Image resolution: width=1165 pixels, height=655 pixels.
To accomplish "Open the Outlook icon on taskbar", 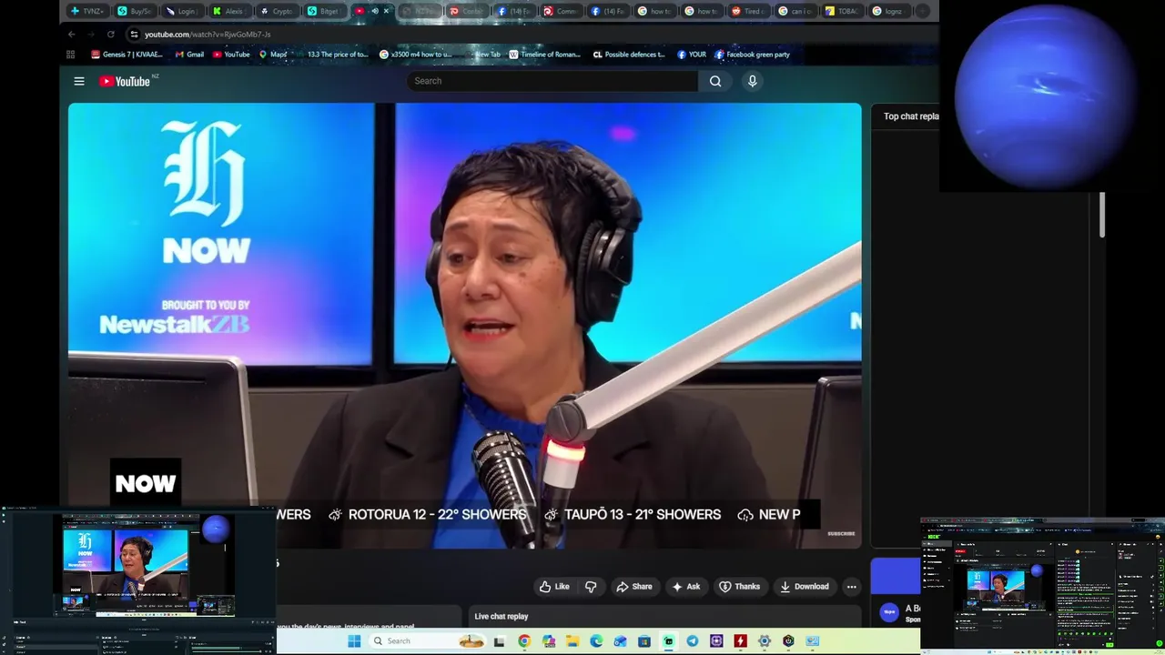I will (x=620, y=641).
